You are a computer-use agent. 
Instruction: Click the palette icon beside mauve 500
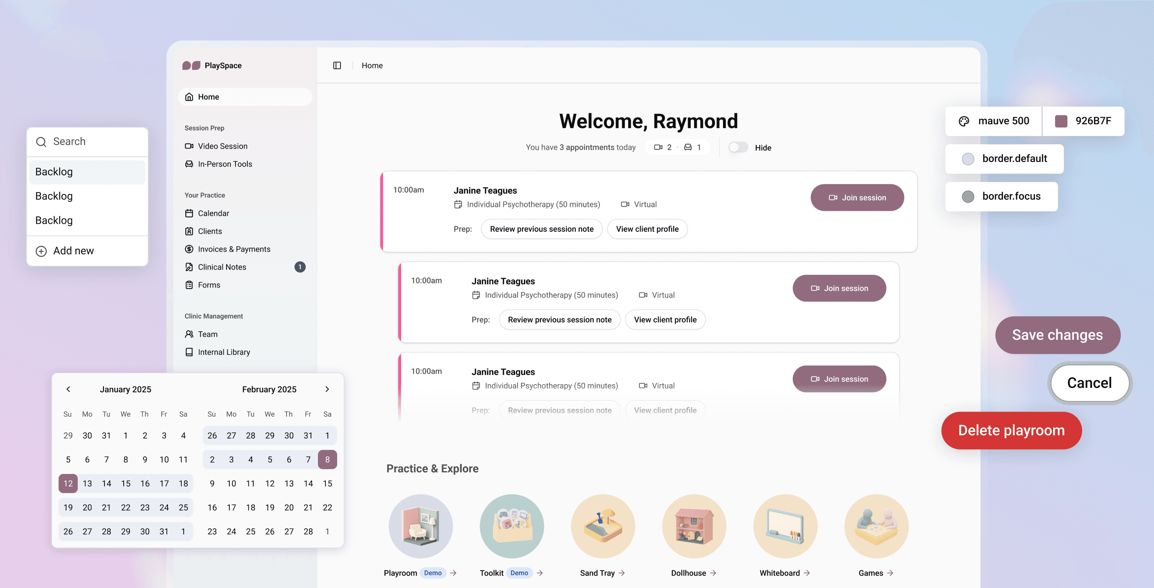point(964,121)
